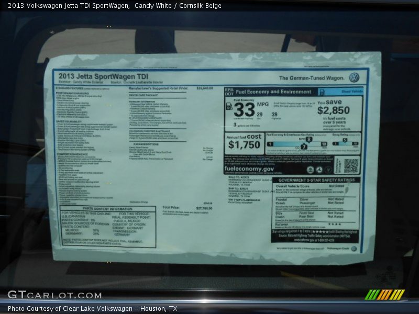Click the '$2,850' fuel savings amount

(334, 110)
